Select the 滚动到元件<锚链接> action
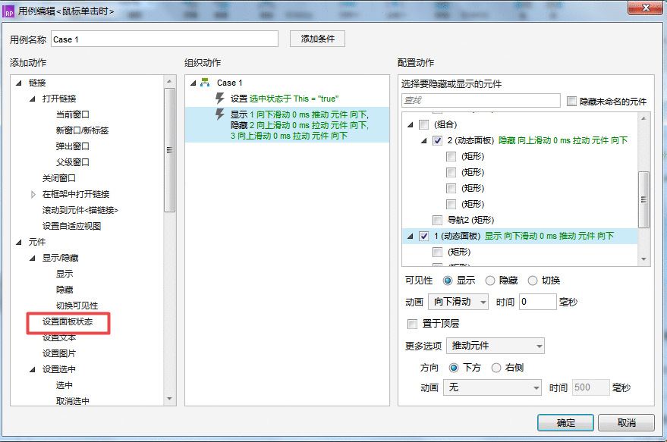The height and width of the screenshot is (442, 667). 80,210
